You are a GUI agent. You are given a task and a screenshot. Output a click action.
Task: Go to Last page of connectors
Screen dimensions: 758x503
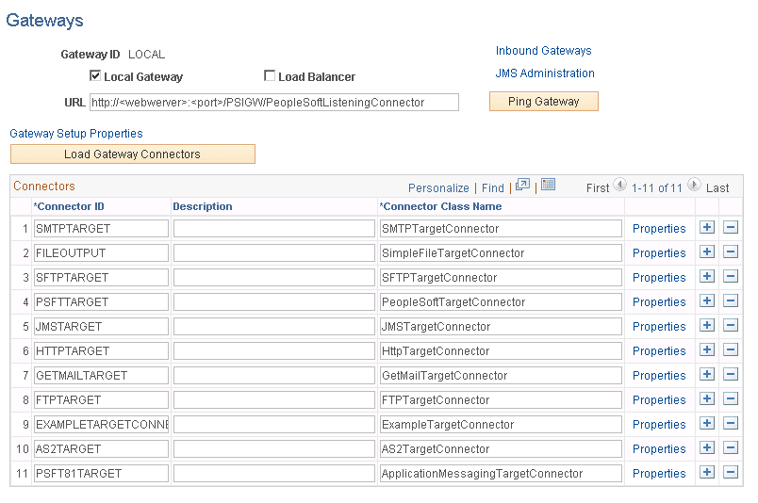(717, 188)
